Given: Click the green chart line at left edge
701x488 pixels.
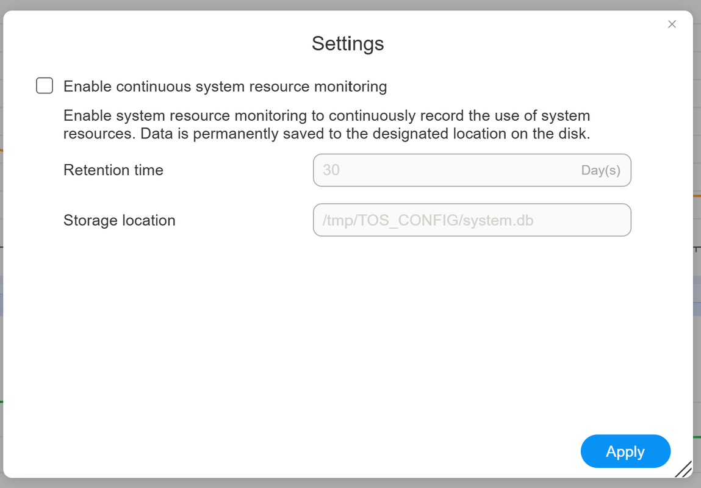Looking at the screenshot, I should [x=1, y=402].
